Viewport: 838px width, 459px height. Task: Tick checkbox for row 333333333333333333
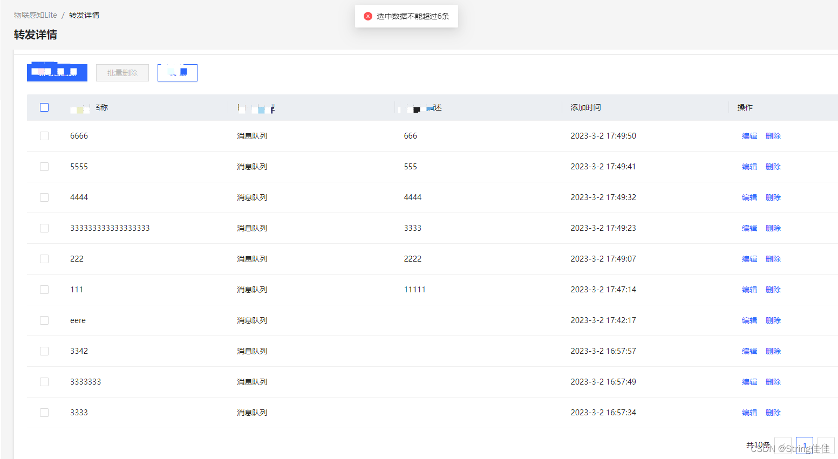pyautogui.click(x=44, y=228)
